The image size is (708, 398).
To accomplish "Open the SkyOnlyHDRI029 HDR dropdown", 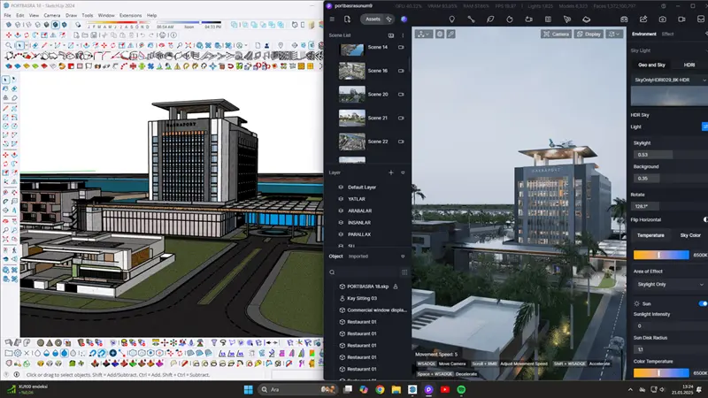I will (x=669, y=80).
